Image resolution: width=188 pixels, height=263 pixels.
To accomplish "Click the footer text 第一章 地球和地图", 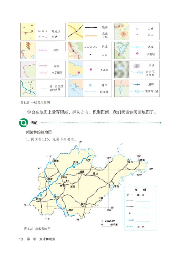I will tap(41, 239).
